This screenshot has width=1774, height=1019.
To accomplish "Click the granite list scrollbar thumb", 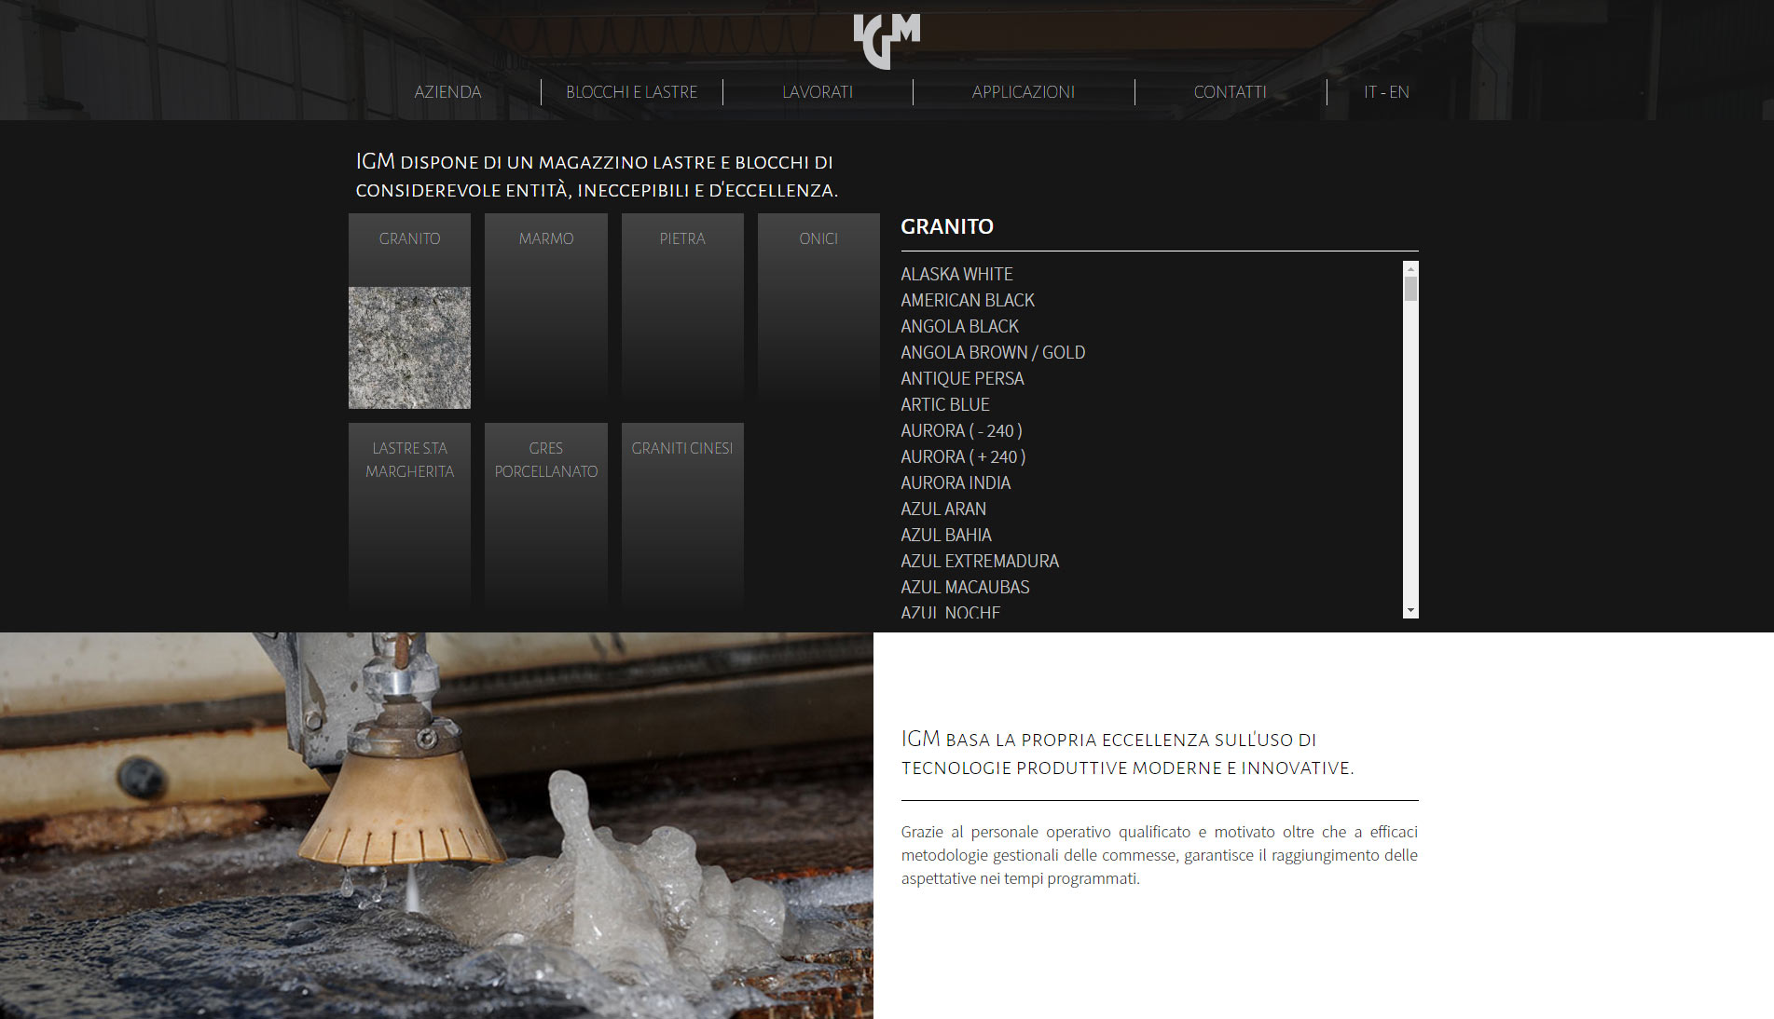I will (1410, 289).
